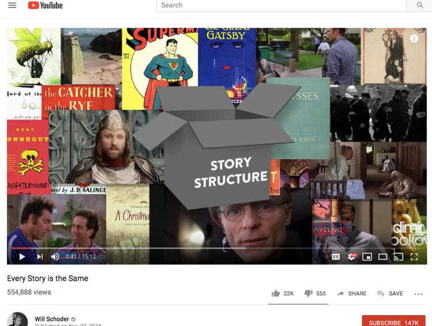Screen dimensions: 432x326
Task: Show video info card icon
Action: (x=414, y=38)
